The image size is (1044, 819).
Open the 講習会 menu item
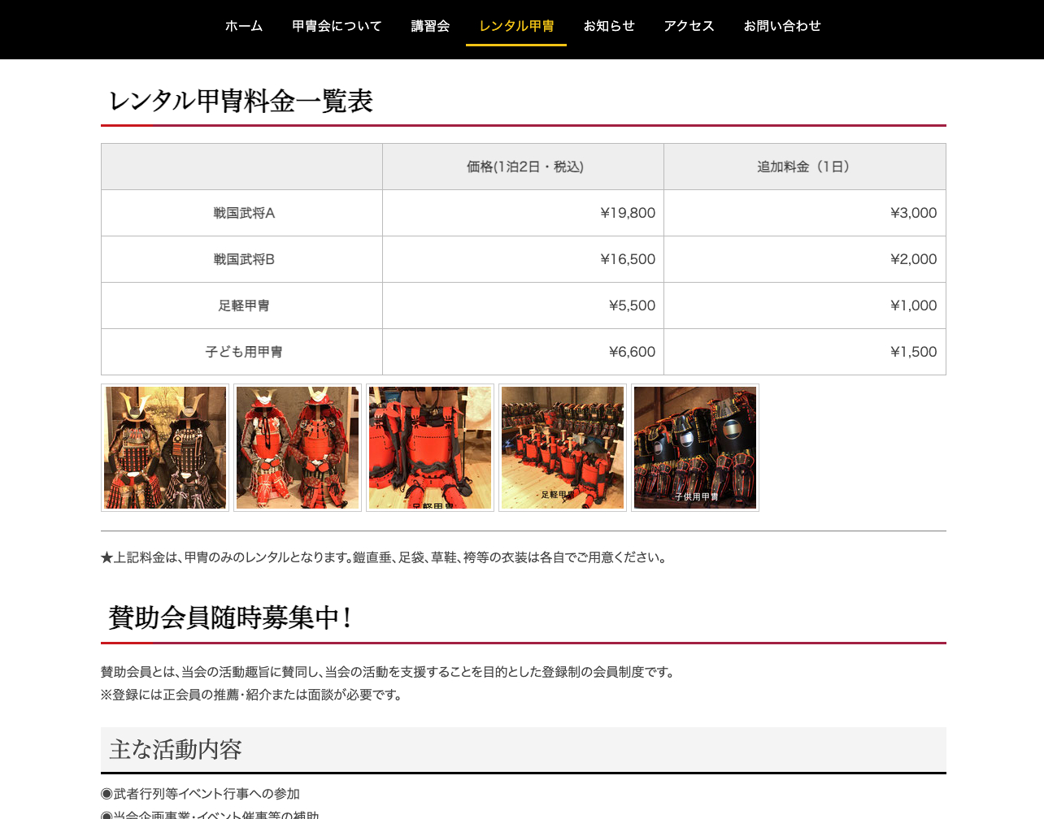pos(430,26)
